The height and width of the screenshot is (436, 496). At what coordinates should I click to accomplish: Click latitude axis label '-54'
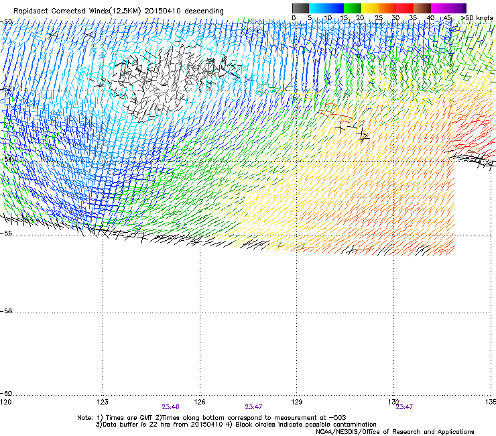click(6, 160)
